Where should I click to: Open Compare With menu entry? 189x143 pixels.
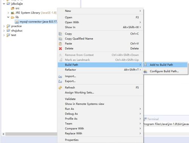(x=101, y=128)
